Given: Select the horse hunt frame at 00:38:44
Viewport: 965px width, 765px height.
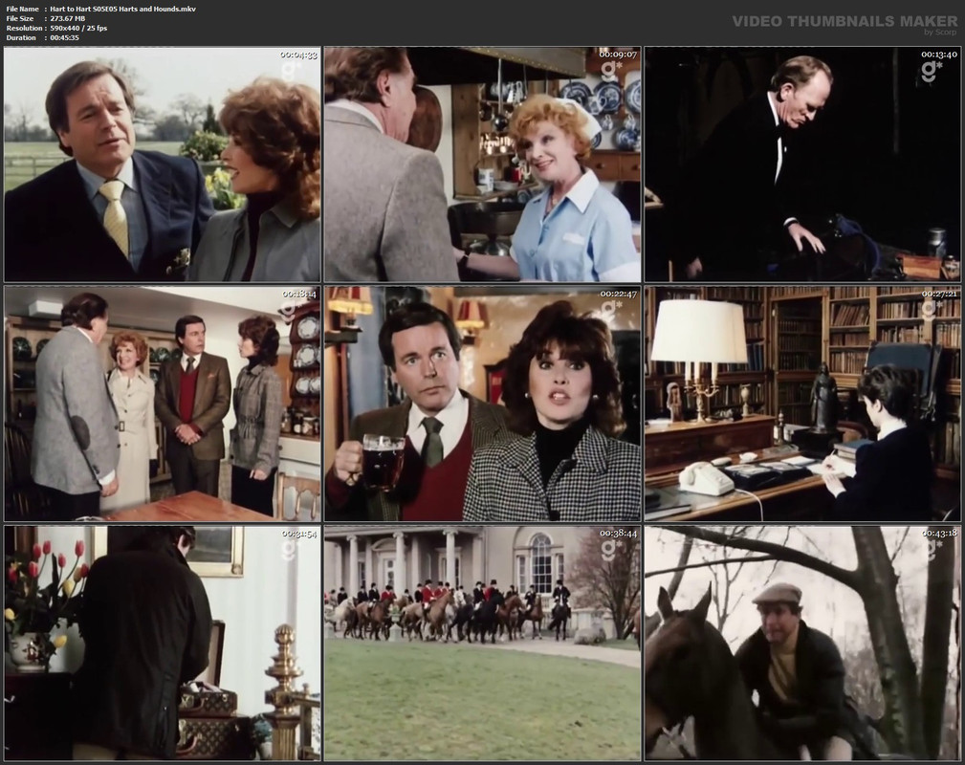Looking at the screenshot, I should click(x=482, y=644).
